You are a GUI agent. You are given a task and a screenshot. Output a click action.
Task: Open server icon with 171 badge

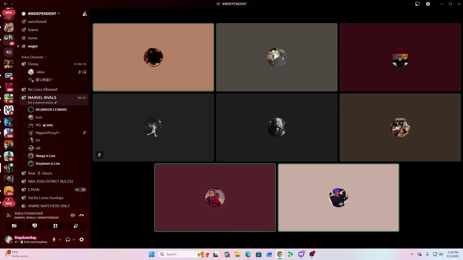[9, 191]
